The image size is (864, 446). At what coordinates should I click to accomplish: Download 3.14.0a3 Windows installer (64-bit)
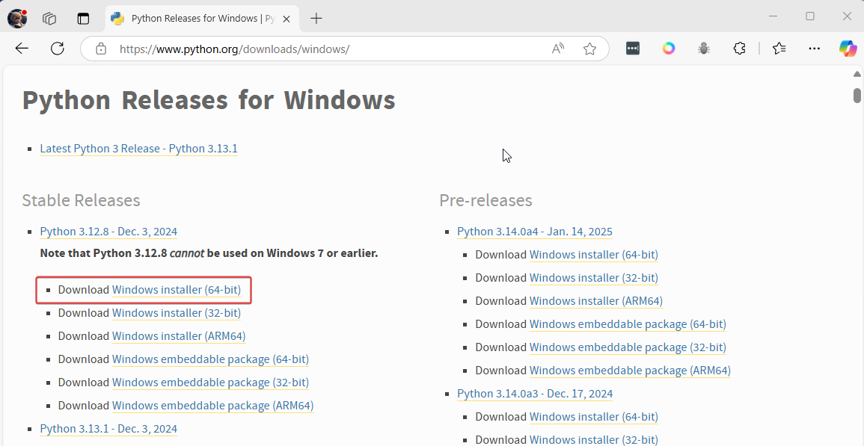click(594, 416)
